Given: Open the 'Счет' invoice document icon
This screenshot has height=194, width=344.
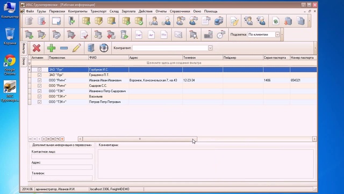Looking at the screenshot, I should tap(139, 34).
